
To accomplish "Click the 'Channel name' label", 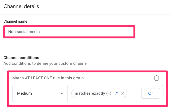I will click(x=15, y=21).
